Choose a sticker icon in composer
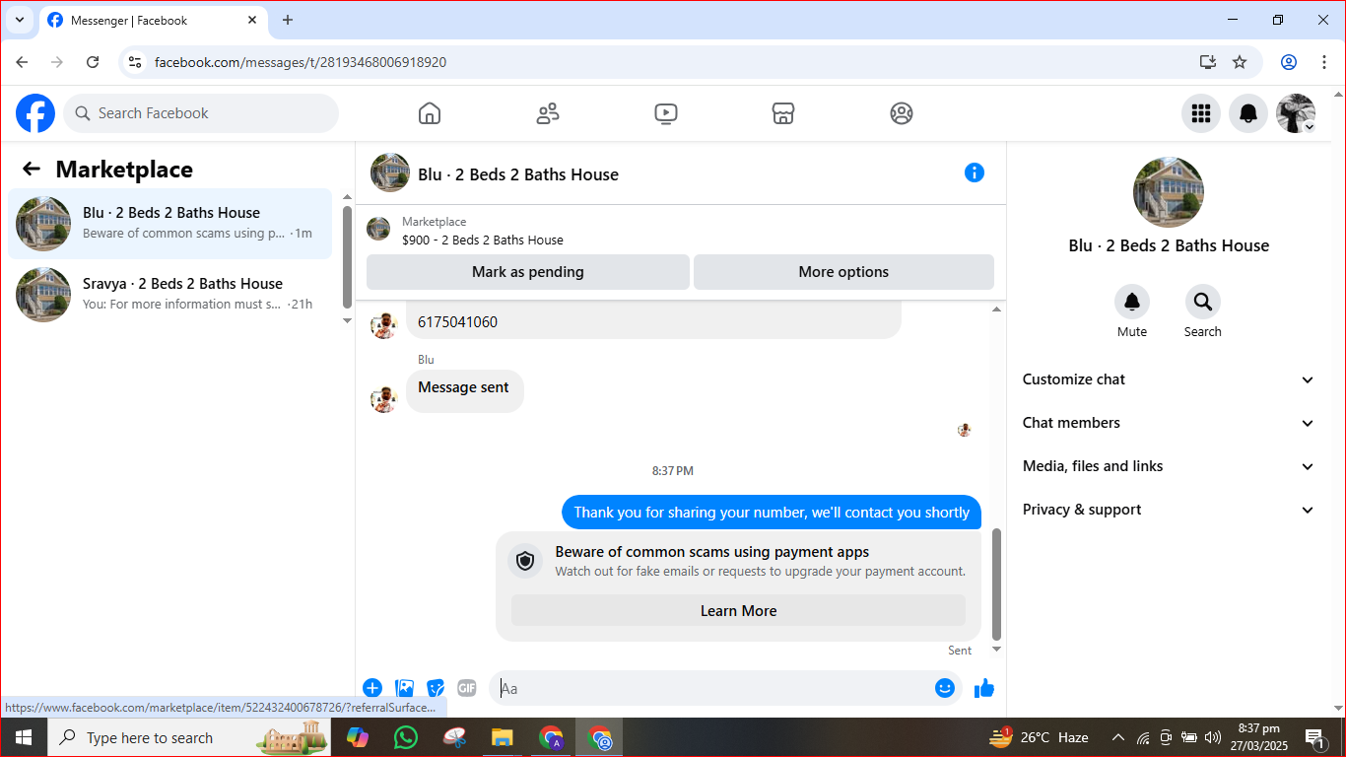The image size is (1346, 757). tap(436, 688)
